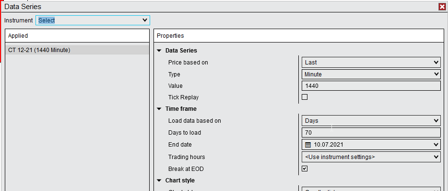
Task: Collapse the Data Series section
Action: click(x=159, y=51)
